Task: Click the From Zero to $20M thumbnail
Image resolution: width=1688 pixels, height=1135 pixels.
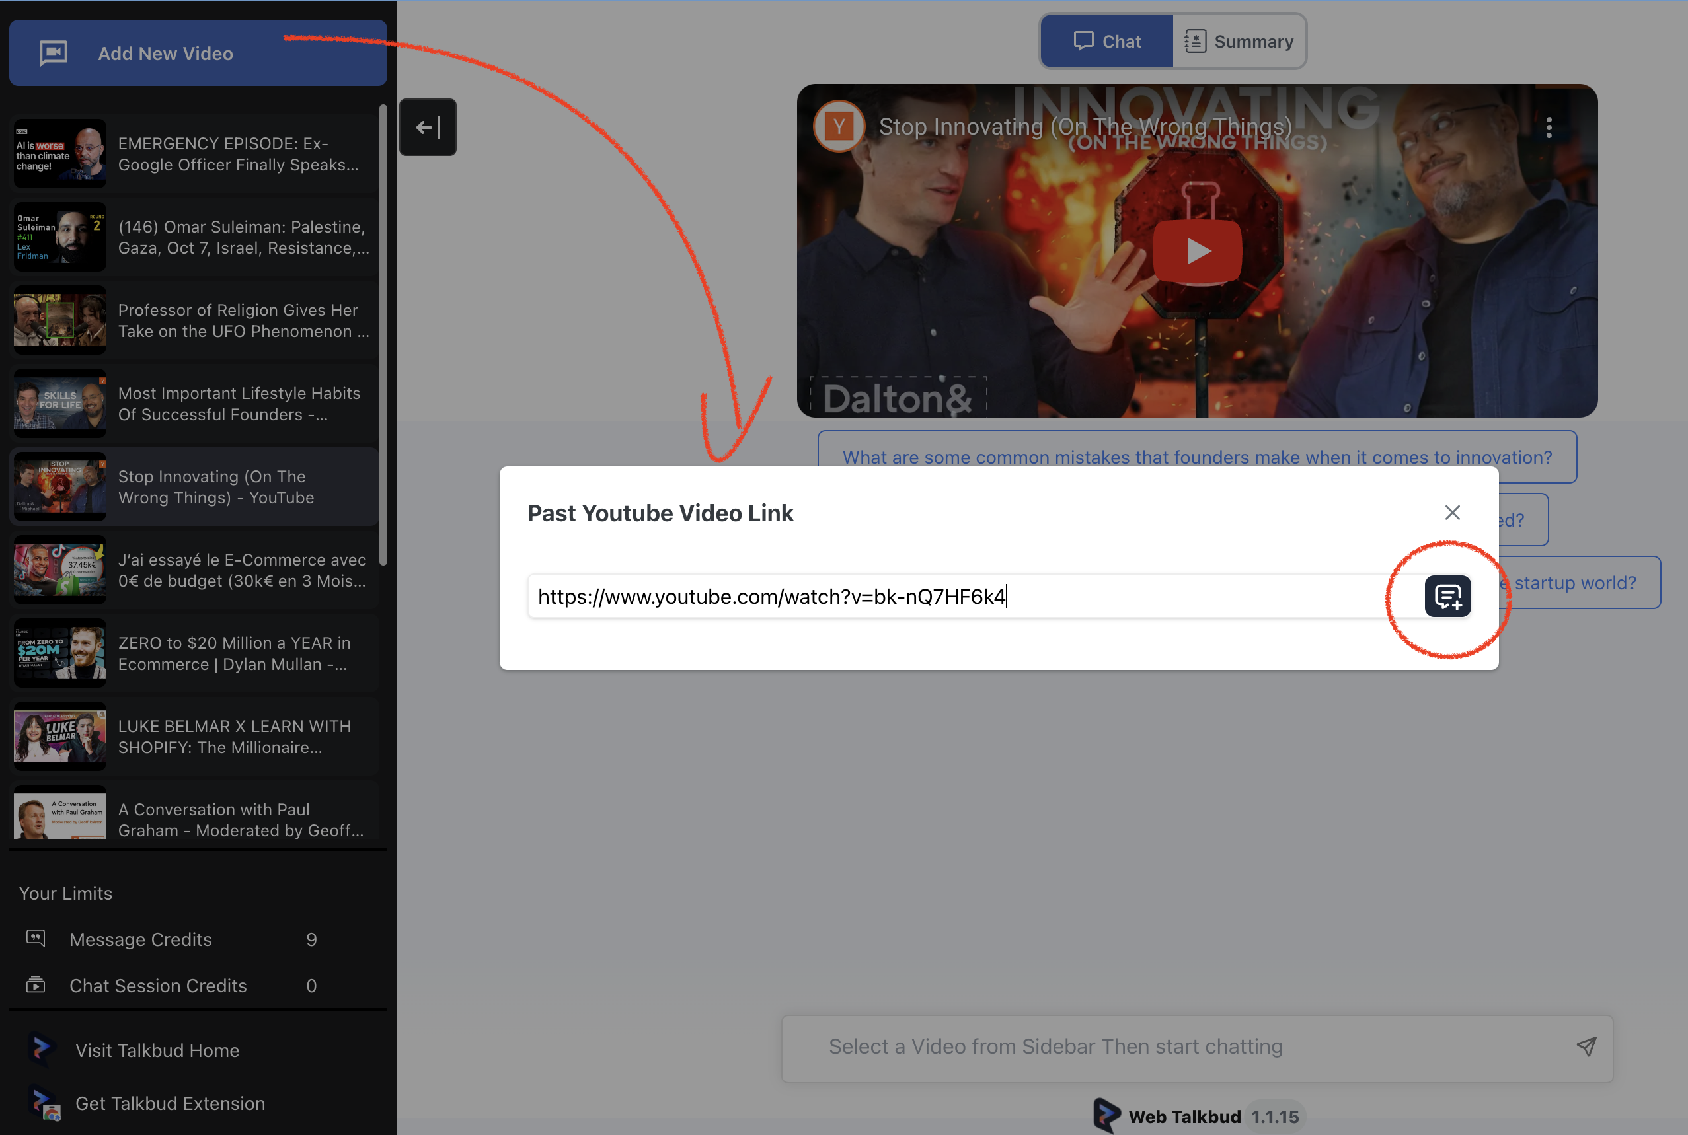Action: coord(60,653)
